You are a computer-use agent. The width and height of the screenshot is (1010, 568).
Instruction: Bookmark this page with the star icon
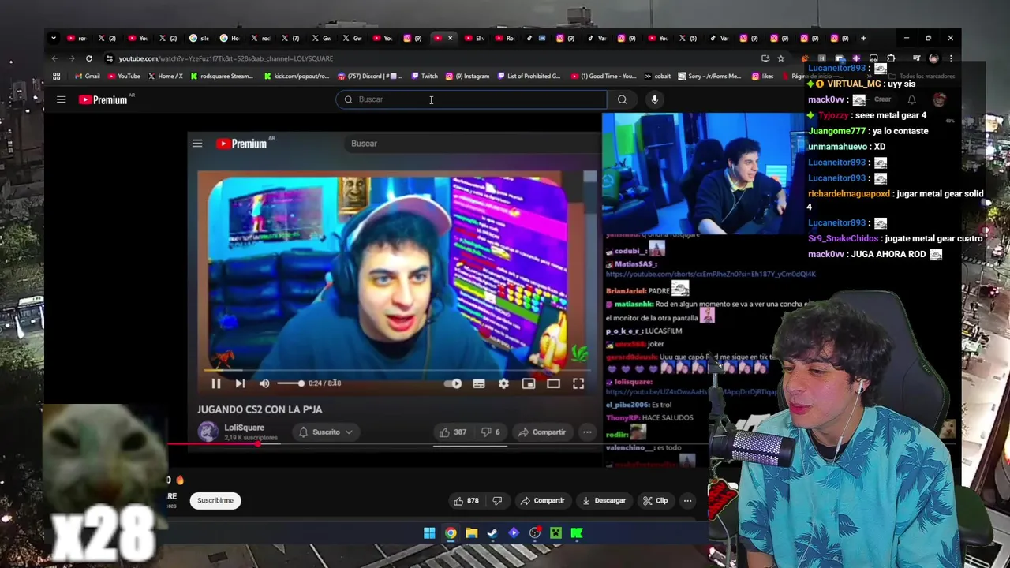tap(780, 58)
